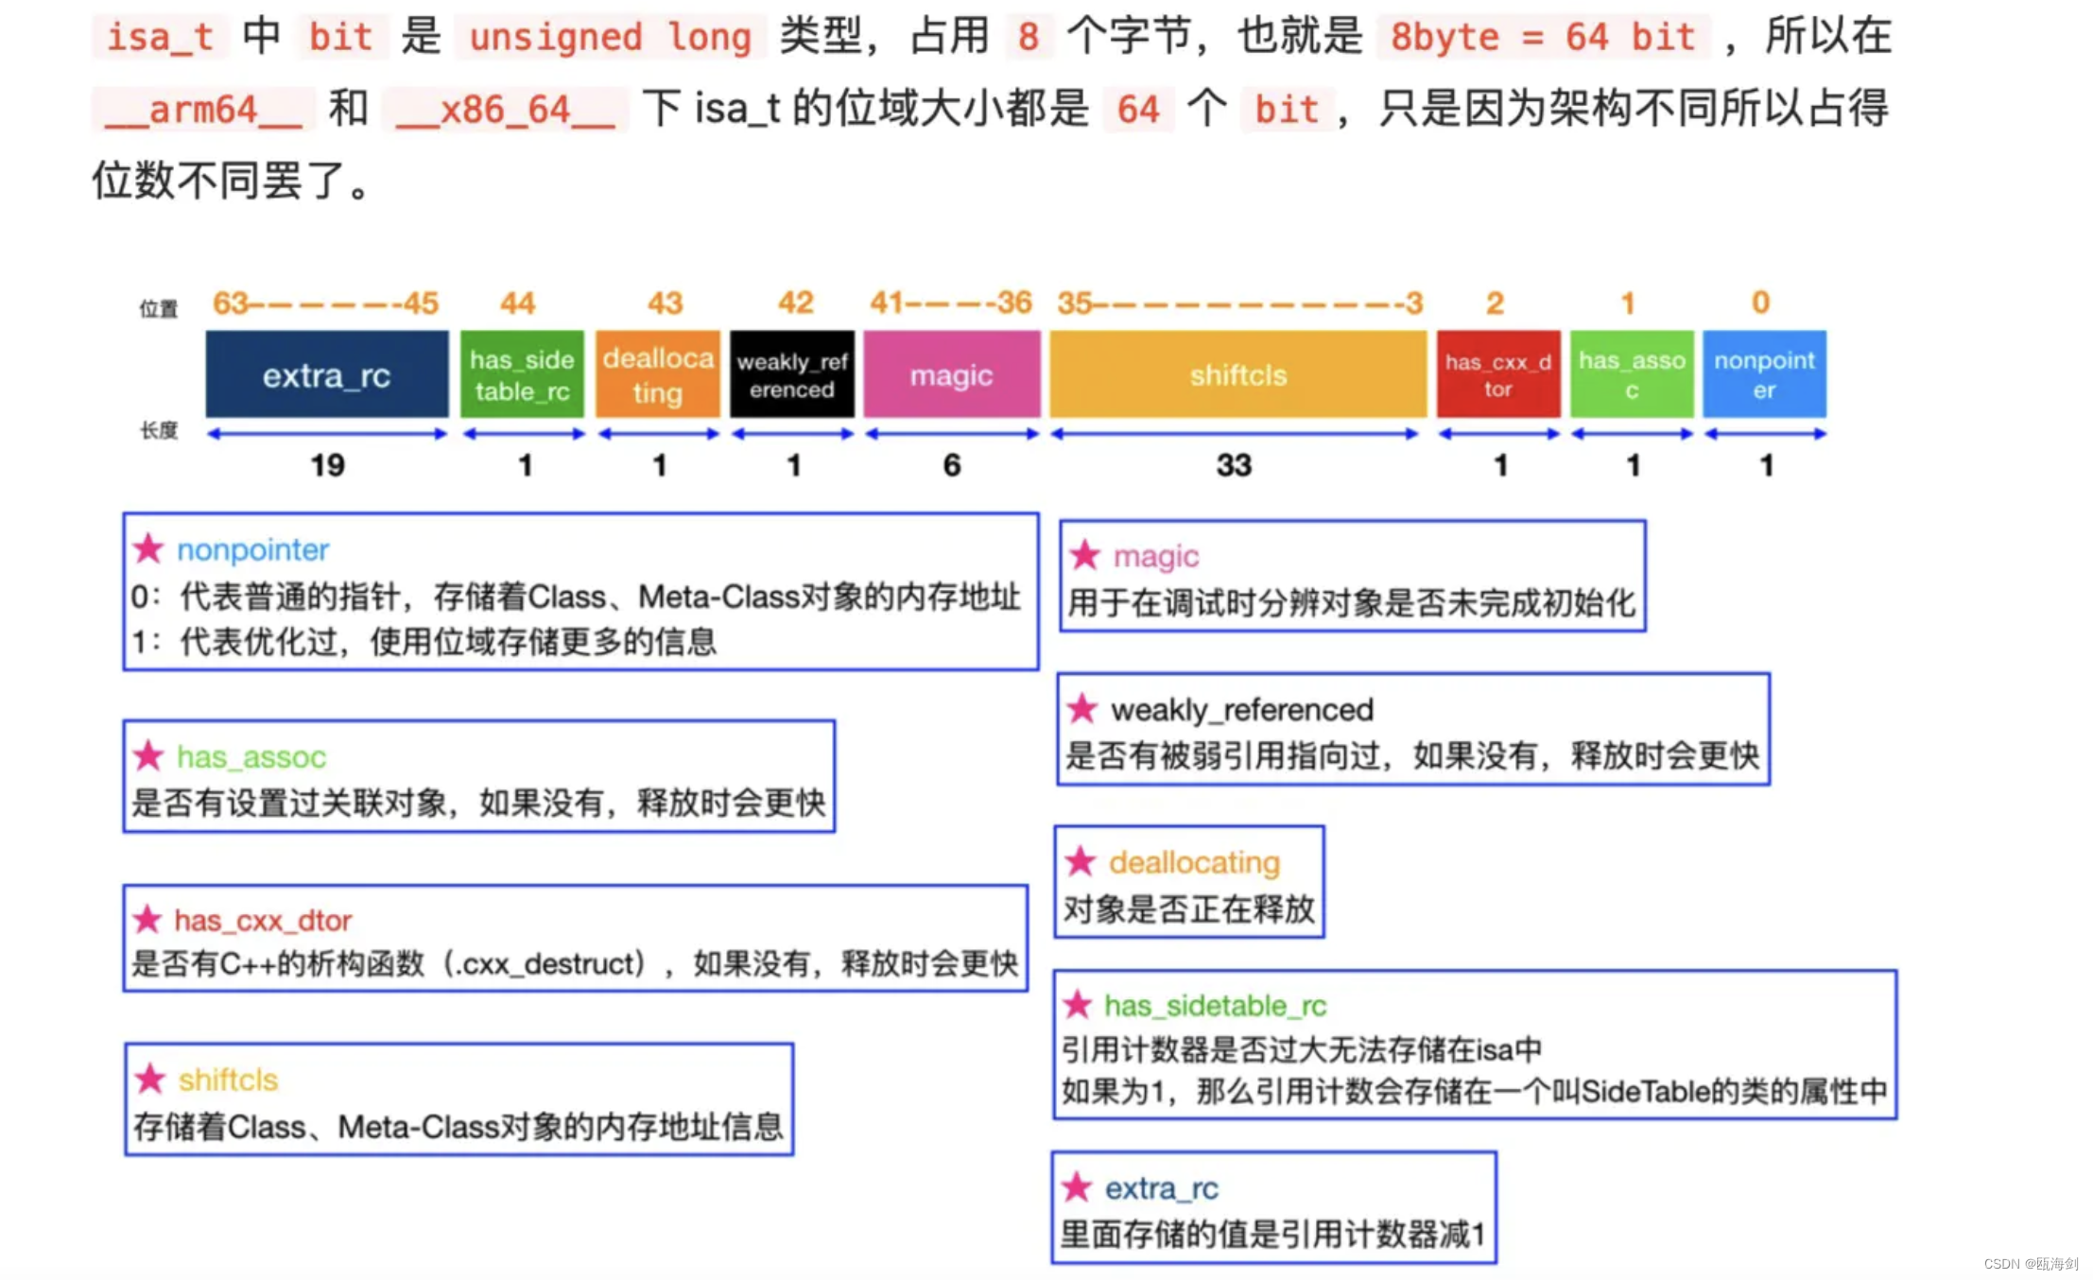Image resolution: width=2093 pixels, height=1280 pixels.
Task: Click the length value '33' under shiftcls
Action: 1234,465
